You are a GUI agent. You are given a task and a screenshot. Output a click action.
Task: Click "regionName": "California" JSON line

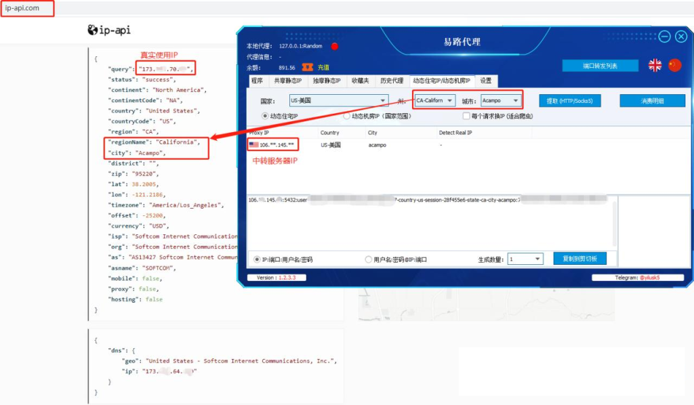[154, 142]
